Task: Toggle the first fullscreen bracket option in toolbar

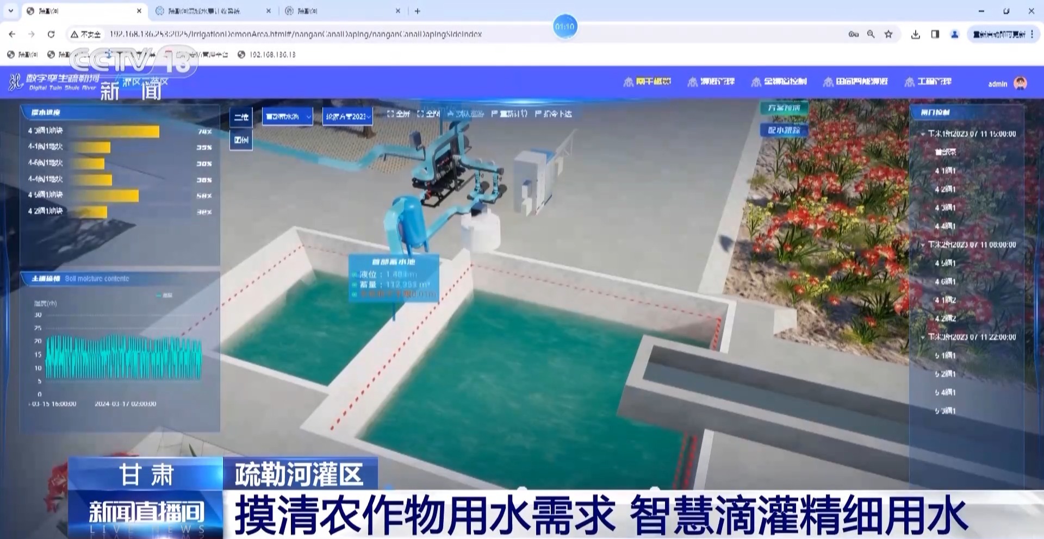Action: point(399,114)
